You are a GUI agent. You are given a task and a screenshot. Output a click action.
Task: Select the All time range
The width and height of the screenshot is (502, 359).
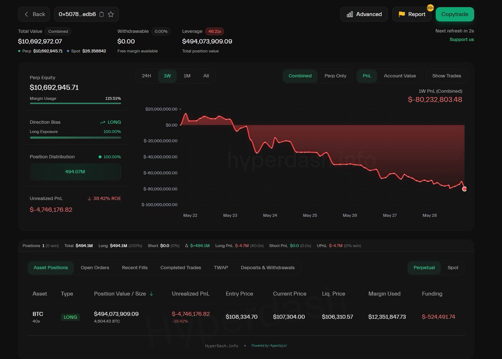click(206, 76)
